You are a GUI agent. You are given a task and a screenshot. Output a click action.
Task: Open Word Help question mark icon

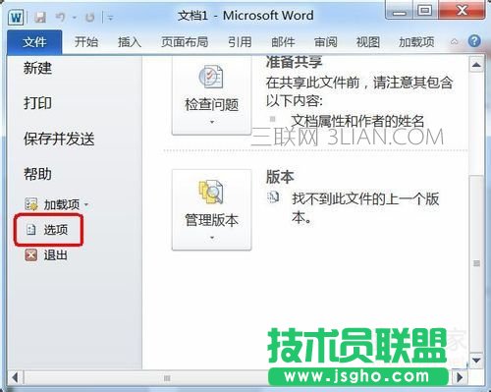474,41
